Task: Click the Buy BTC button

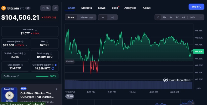Action: (196, 7)
